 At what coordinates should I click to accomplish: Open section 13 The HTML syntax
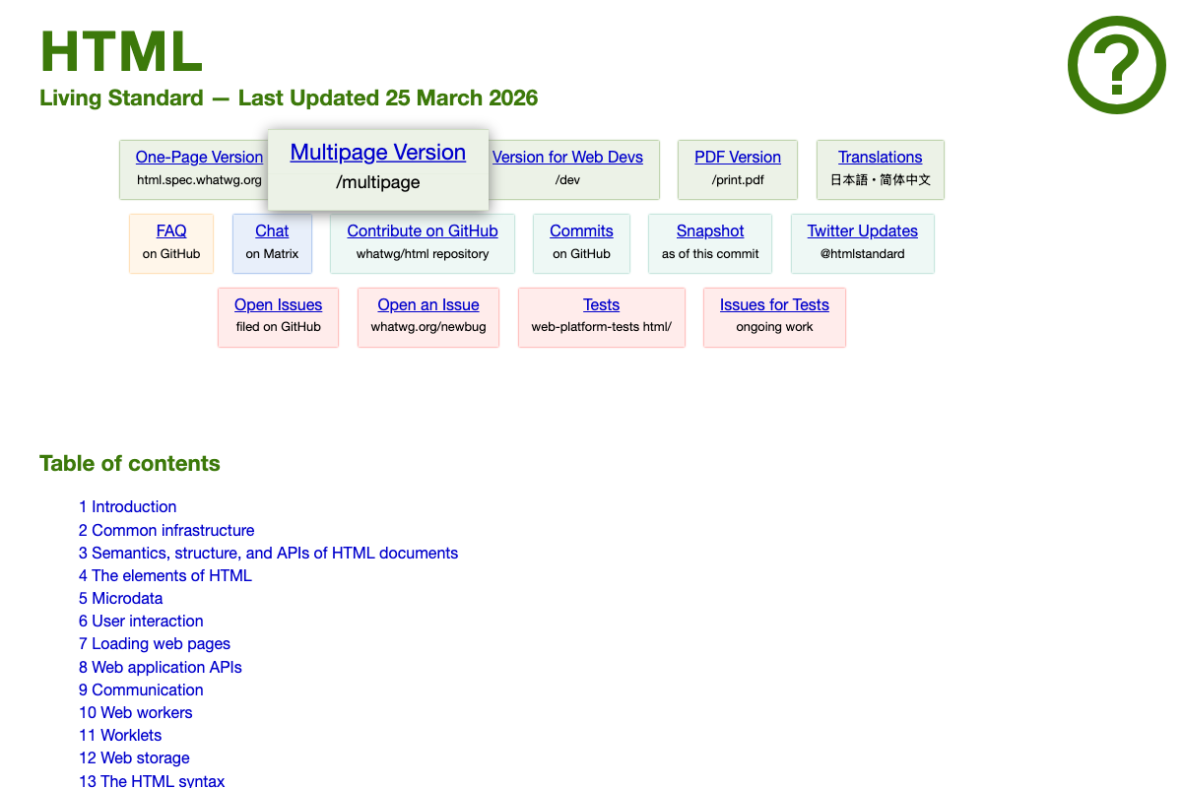pos(152,780)
